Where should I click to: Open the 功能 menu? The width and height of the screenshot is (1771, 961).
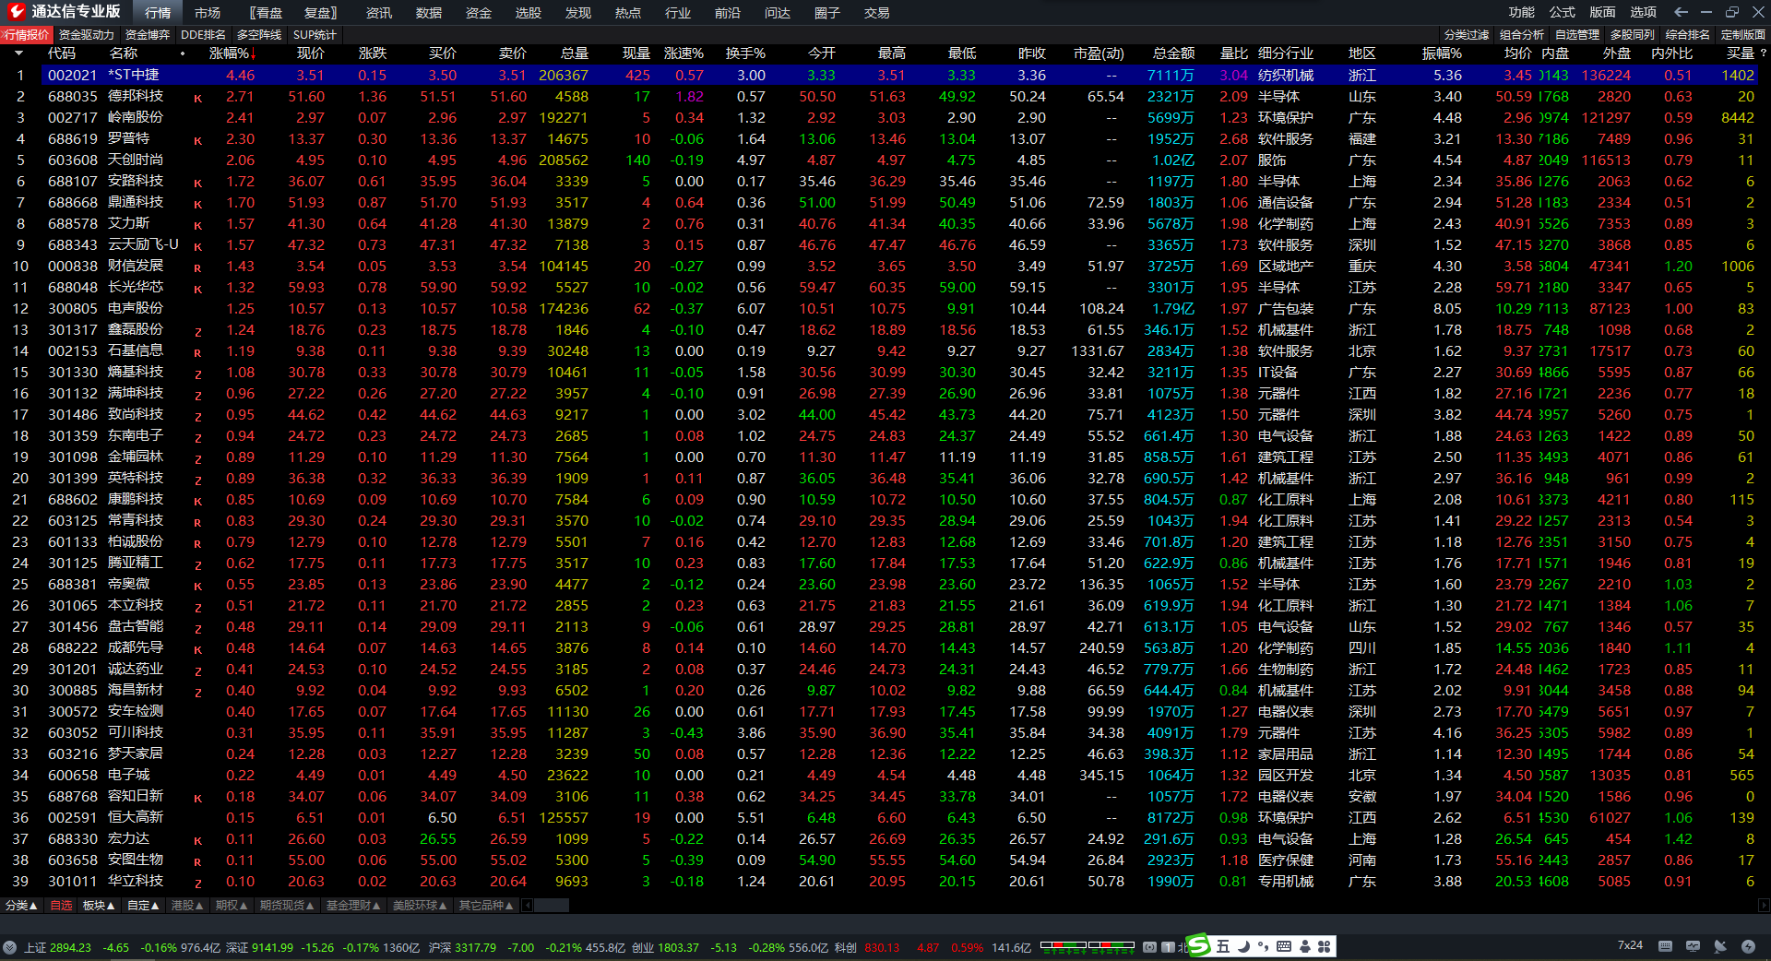click(x=1522, y=12)
